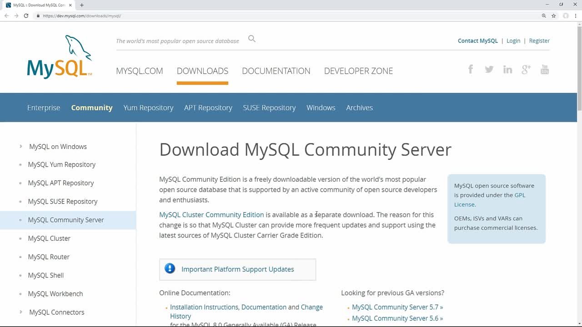
Task: Switch to the Windows tab
Action: point(321,108)
